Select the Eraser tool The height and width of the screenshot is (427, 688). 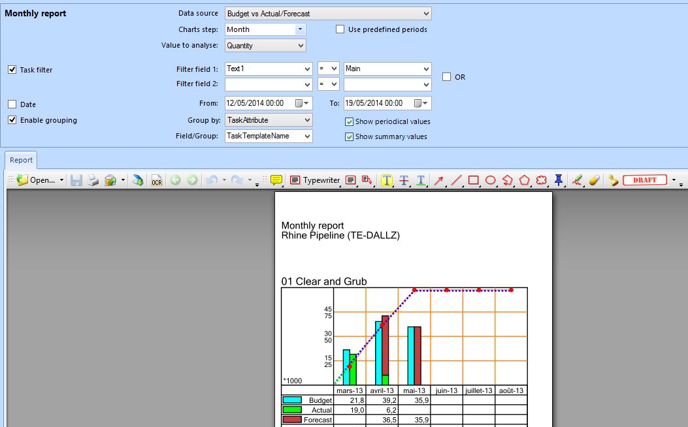[x=595, y=180]
